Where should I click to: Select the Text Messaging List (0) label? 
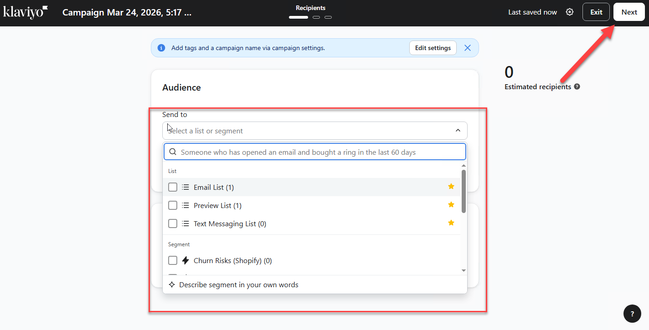tap(230, 223)
